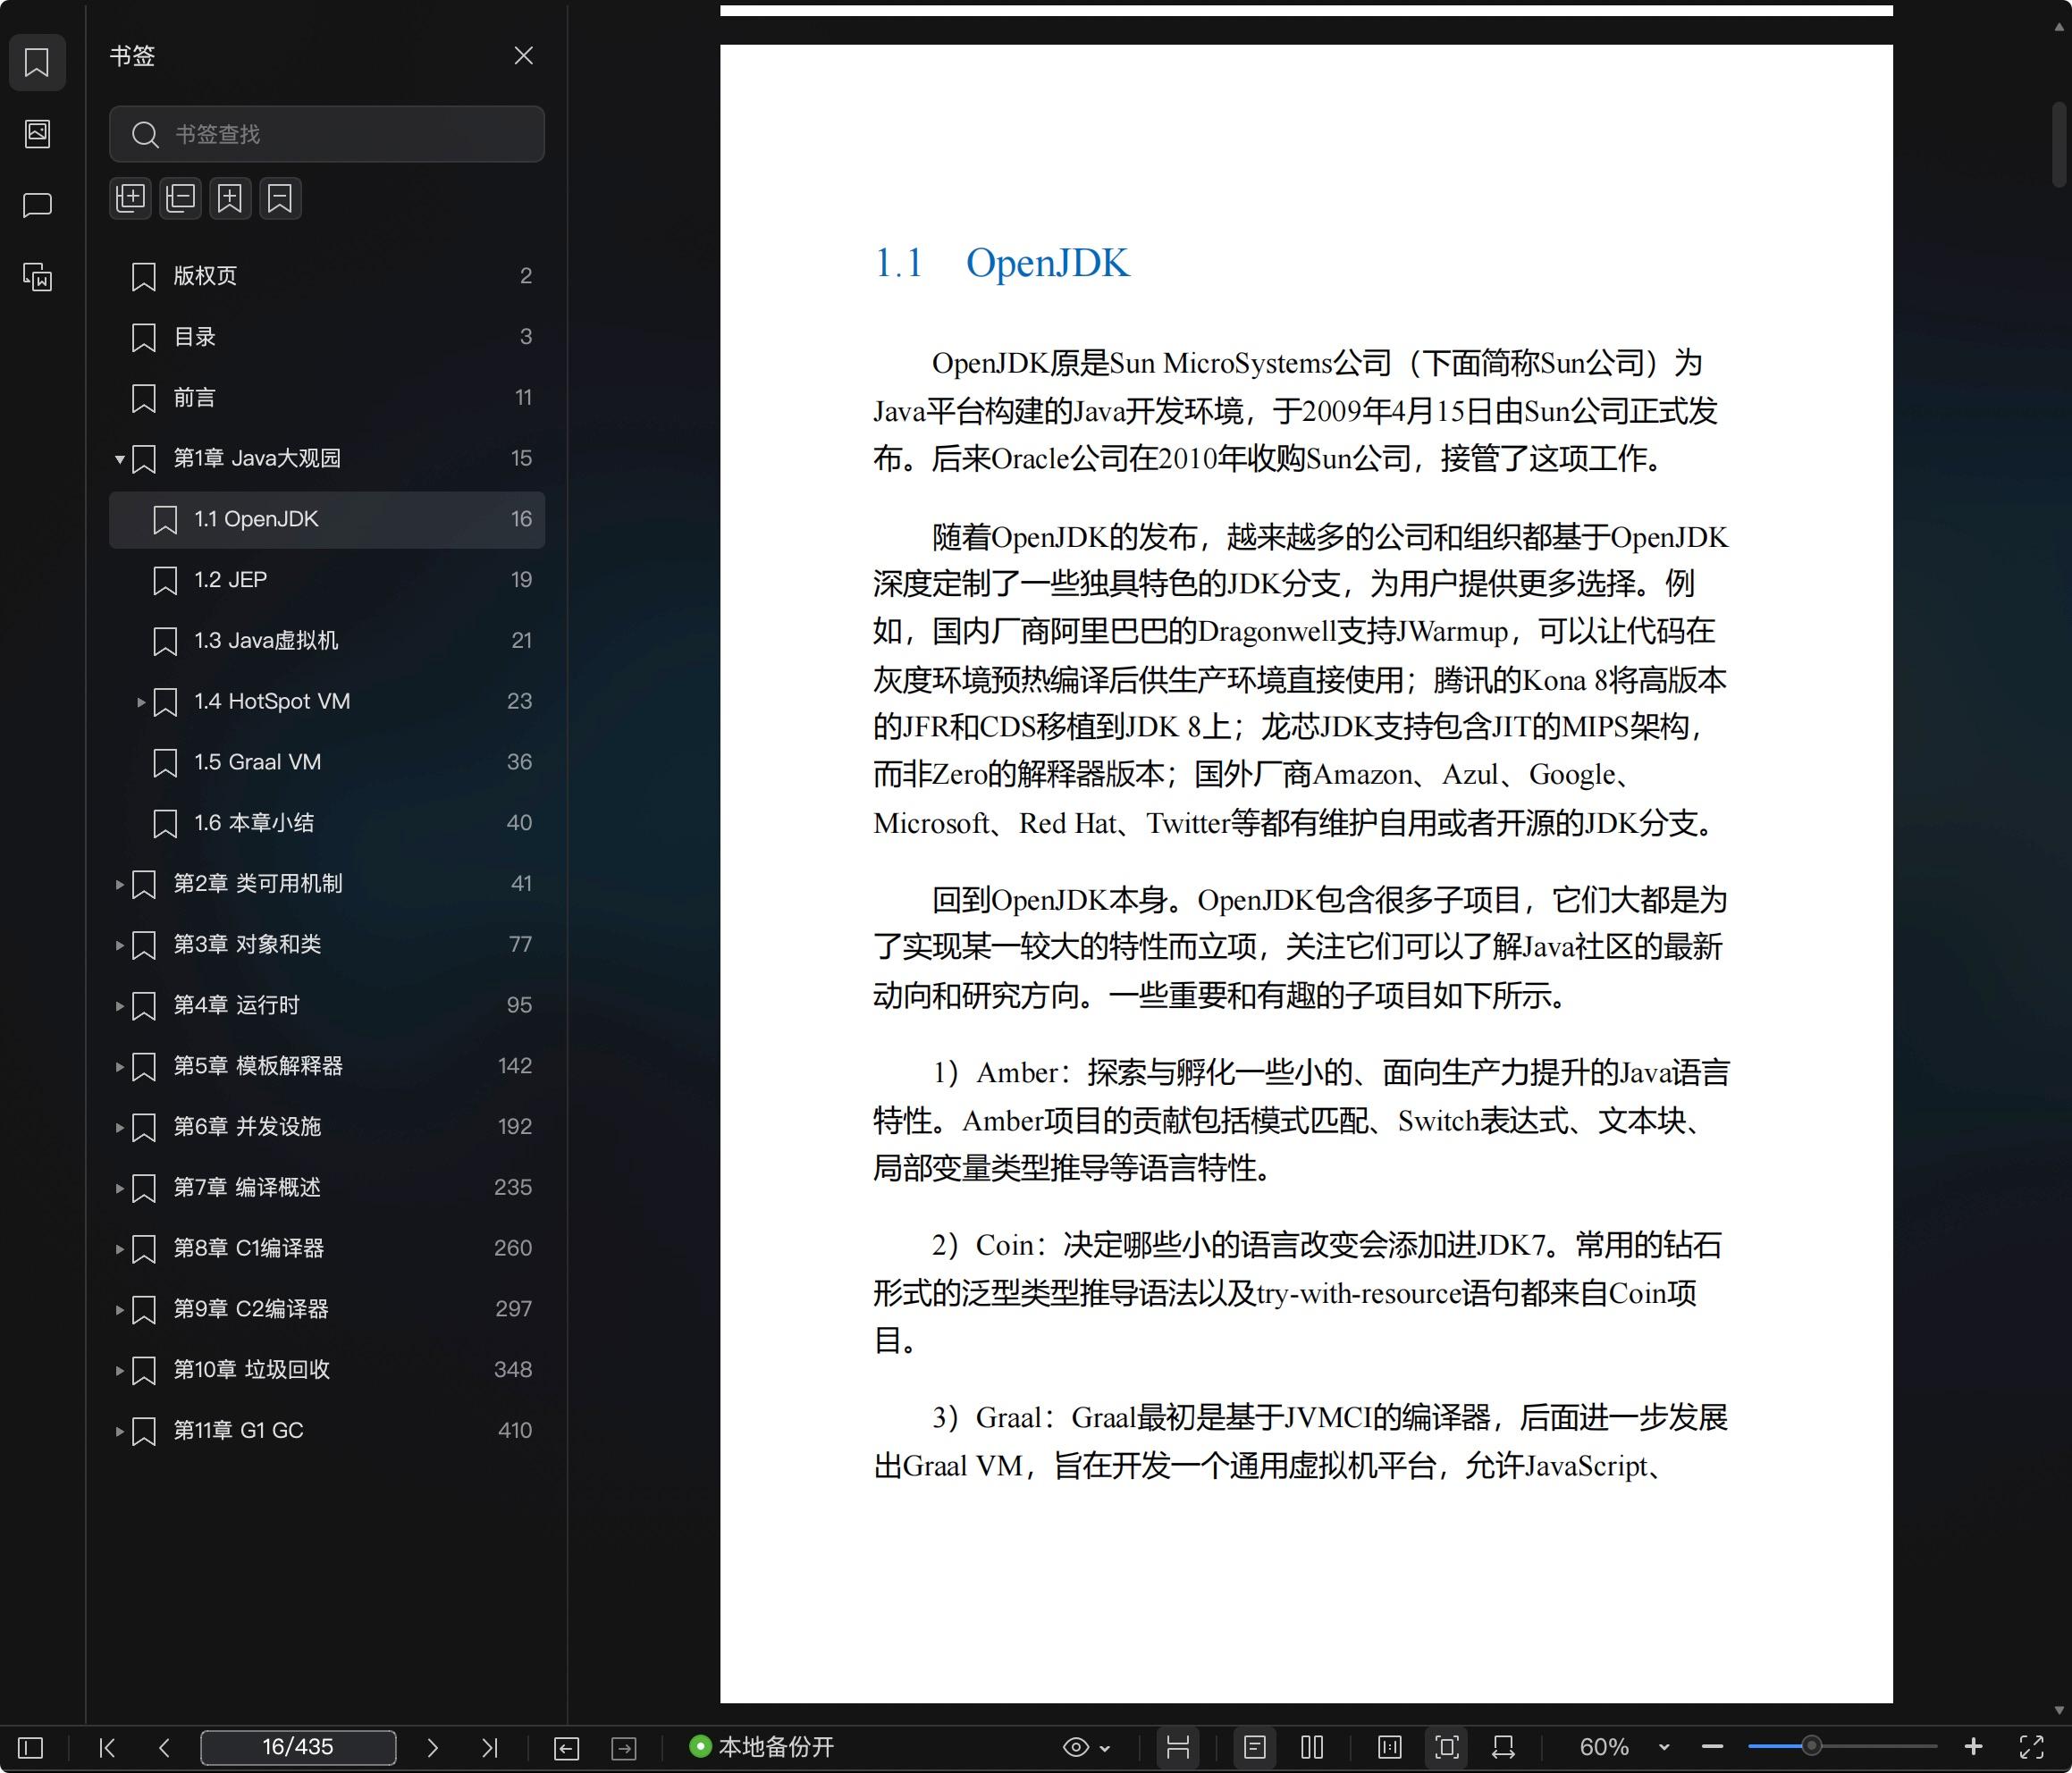2072x1773 pixels.
Task: Set actual size 1:1 view
Action: (1390, 1747)
